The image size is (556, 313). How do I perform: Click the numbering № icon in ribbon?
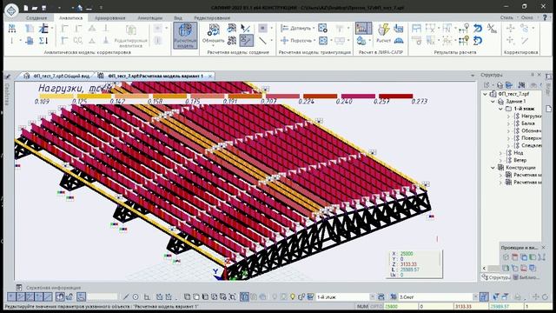pyautogui.click(x=12, y=29)
